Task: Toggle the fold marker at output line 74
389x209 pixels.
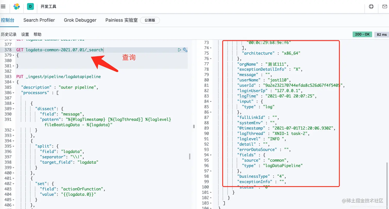Action: click(x=211, y=48)
